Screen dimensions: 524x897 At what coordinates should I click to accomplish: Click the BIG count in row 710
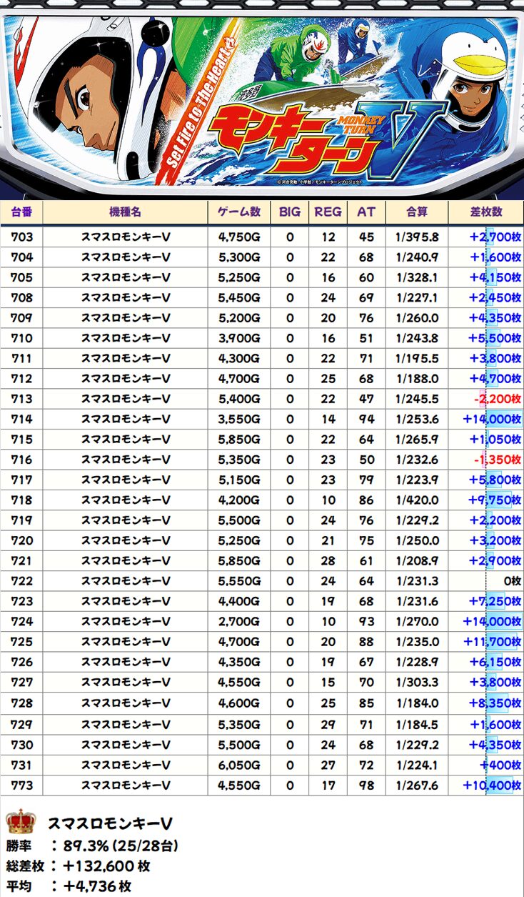[x=289, y=338]
